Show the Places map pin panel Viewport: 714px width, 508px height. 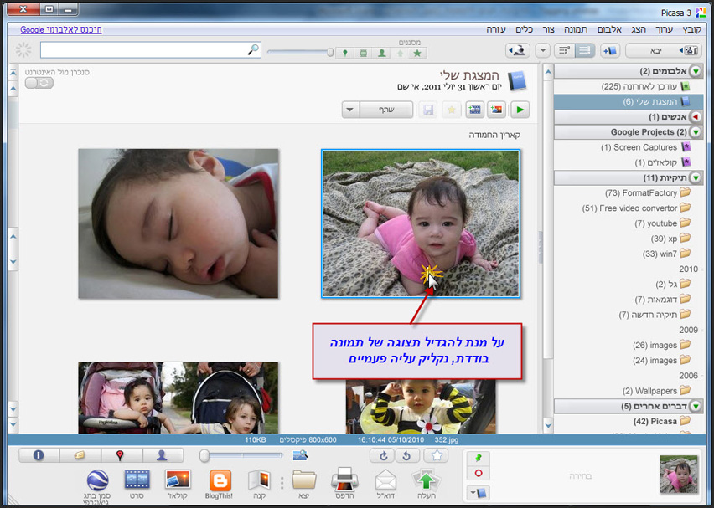121,455
